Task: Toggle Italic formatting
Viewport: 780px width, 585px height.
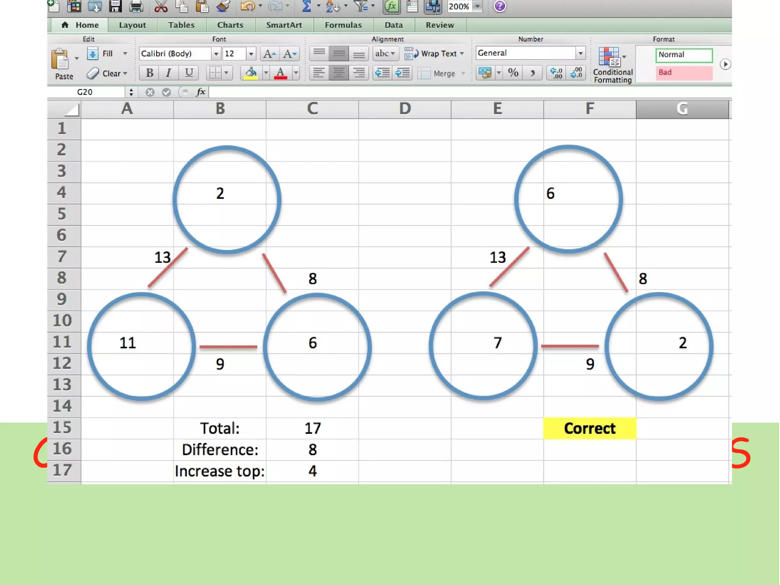Action: click(x=169, y=72)
